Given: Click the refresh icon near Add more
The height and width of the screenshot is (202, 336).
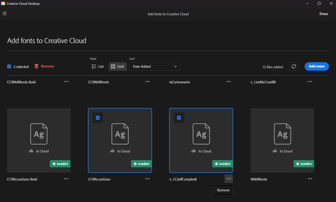Looking at the screenshot, I should [294, 66].
